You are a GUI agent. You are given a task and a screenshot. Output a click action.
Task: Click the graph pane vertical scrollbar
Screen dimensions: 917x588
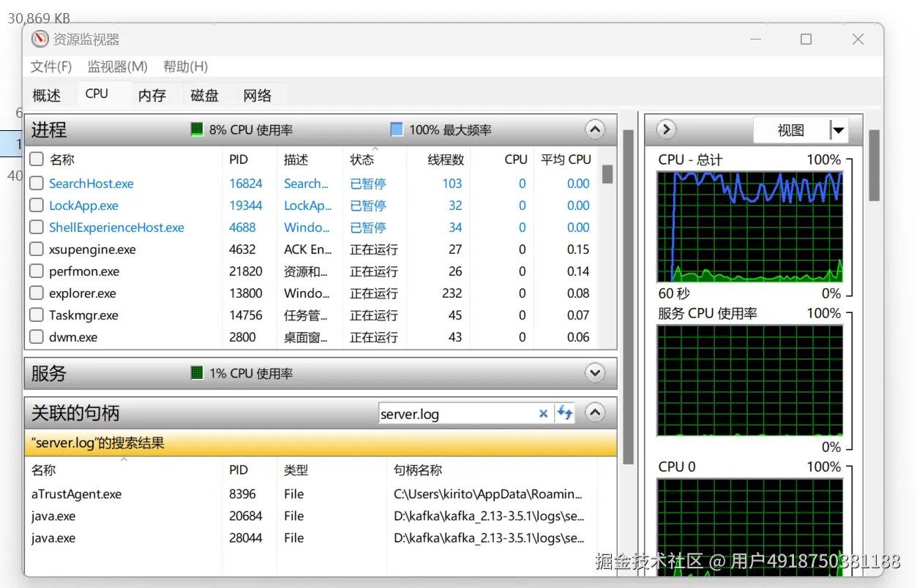point(874,165)
